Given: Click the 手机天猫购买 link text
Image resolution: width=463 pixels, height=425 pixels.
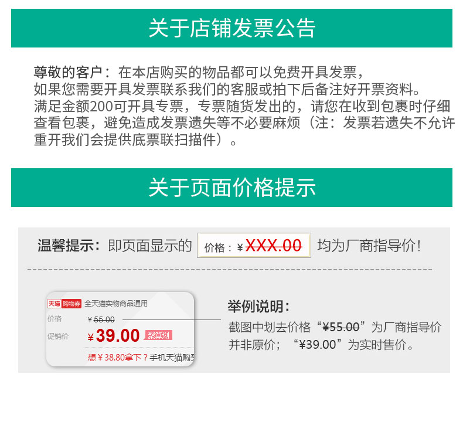Looking at the screenshot, I should (172, 357).
